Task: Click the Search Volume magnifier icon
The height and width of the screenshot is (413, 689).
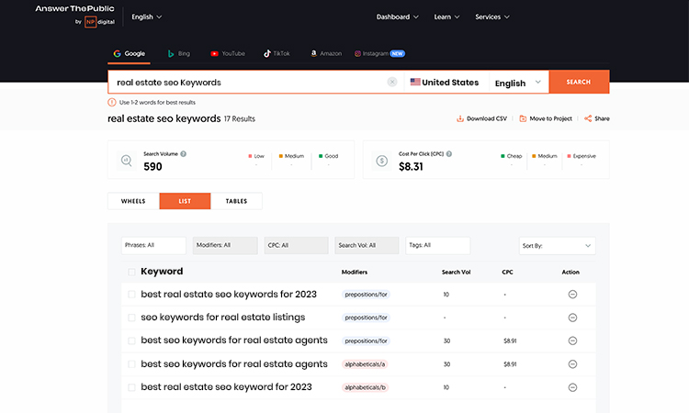Action: click(x=126, y=161)
